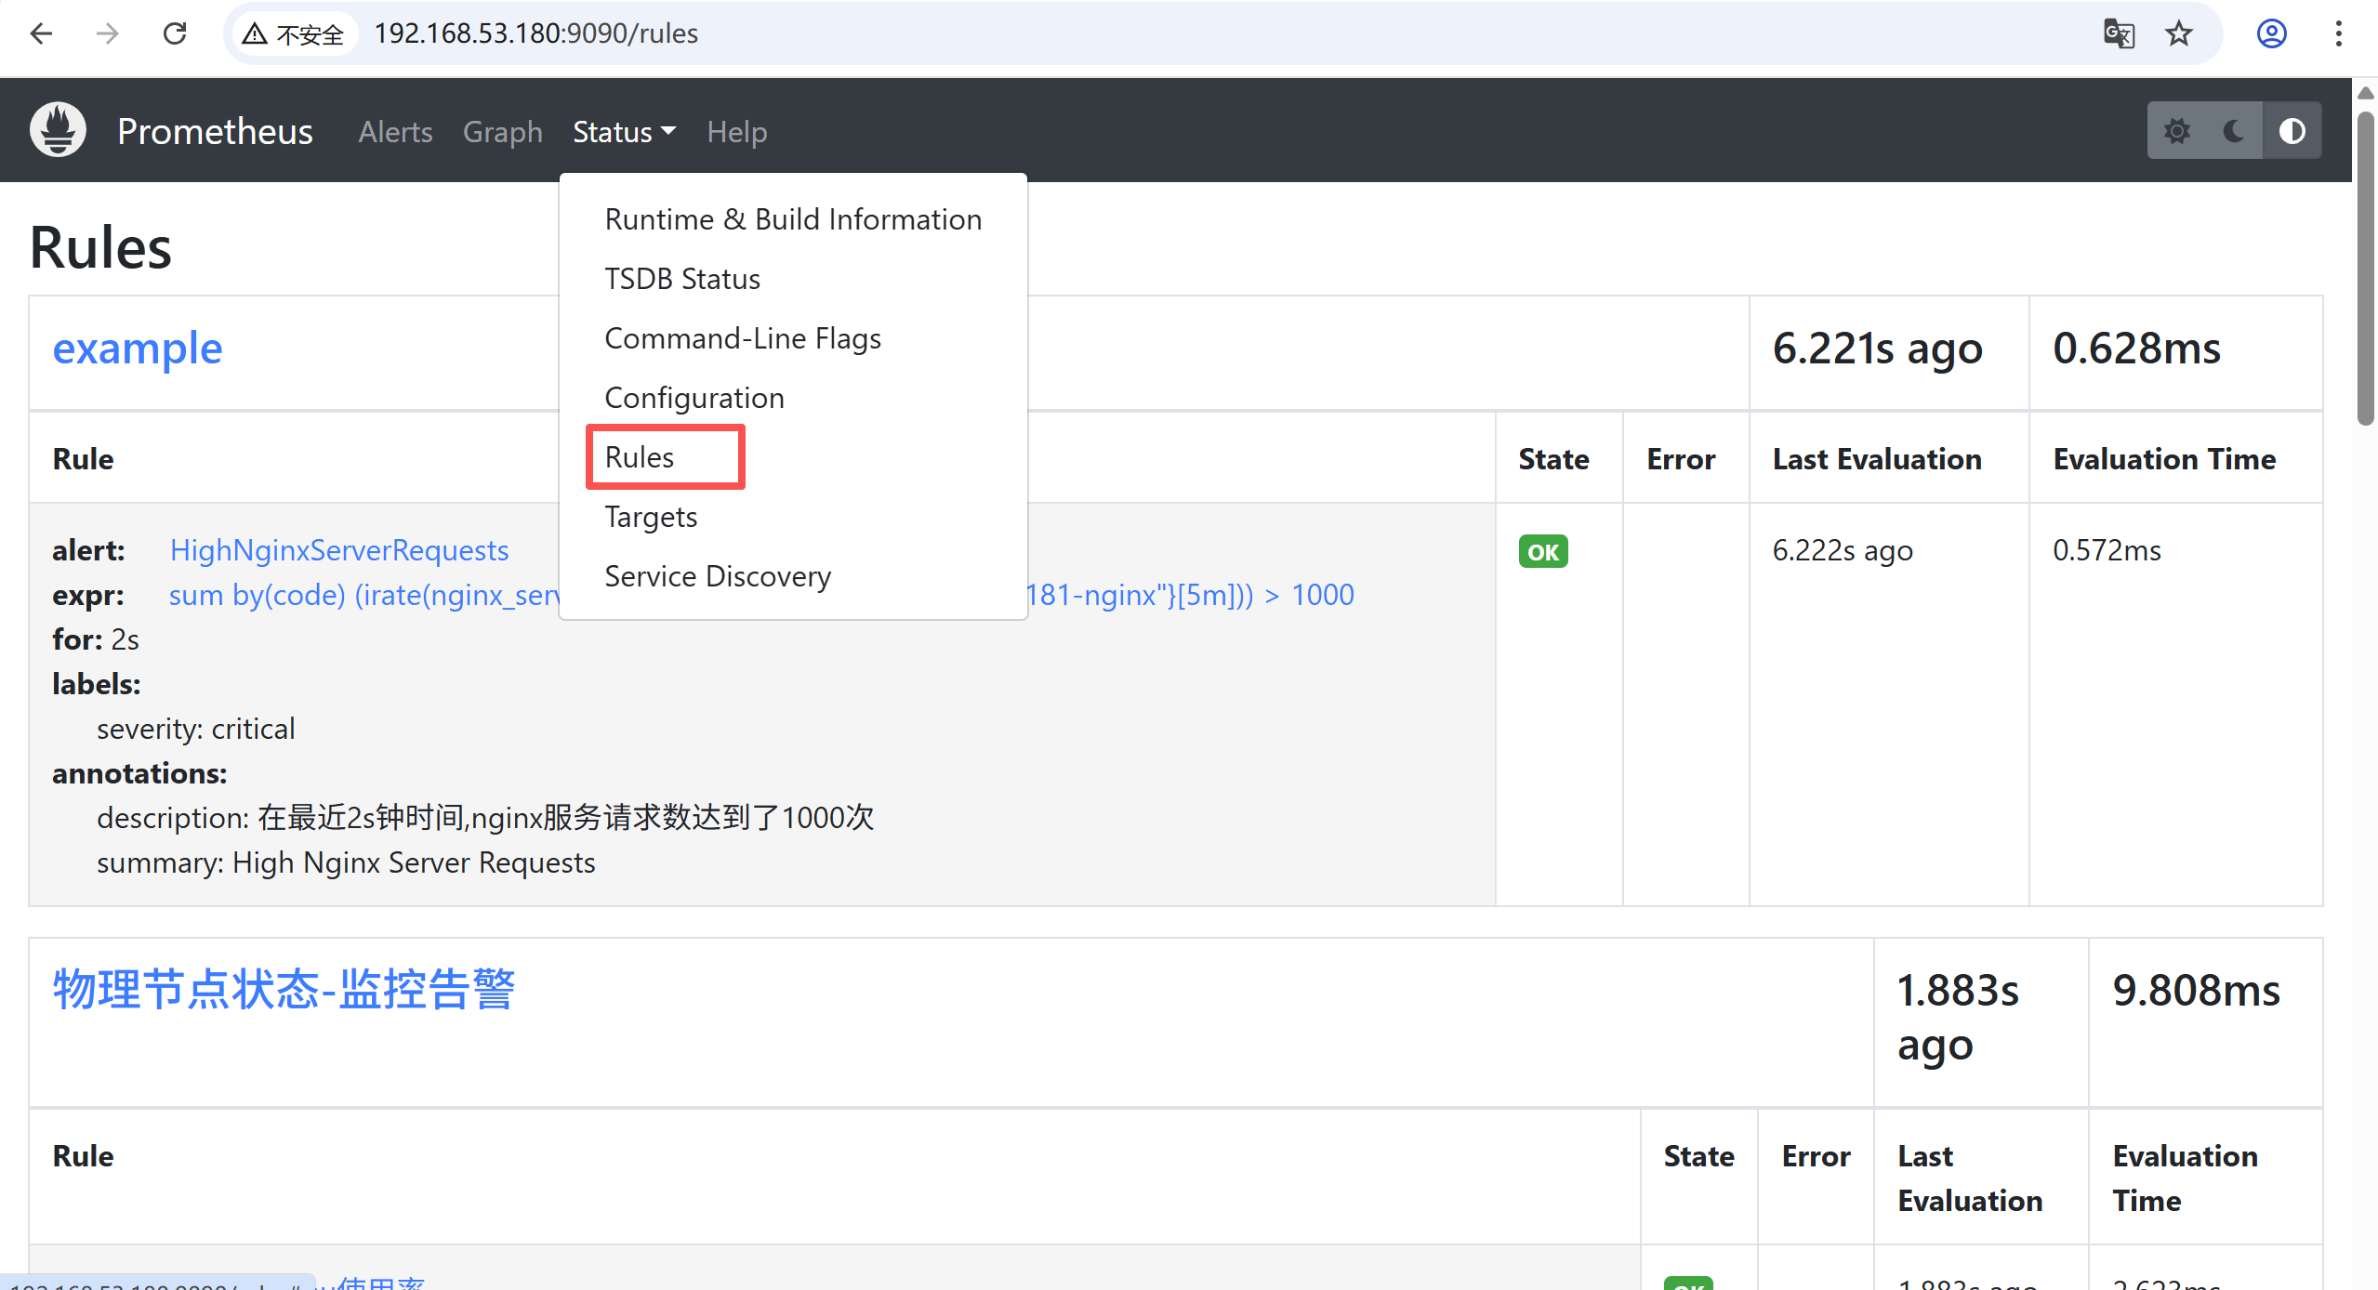Bookmark this page with the star
Image resolution: width=2378 pixels, height=1290 pixels.
[2179, 33]
